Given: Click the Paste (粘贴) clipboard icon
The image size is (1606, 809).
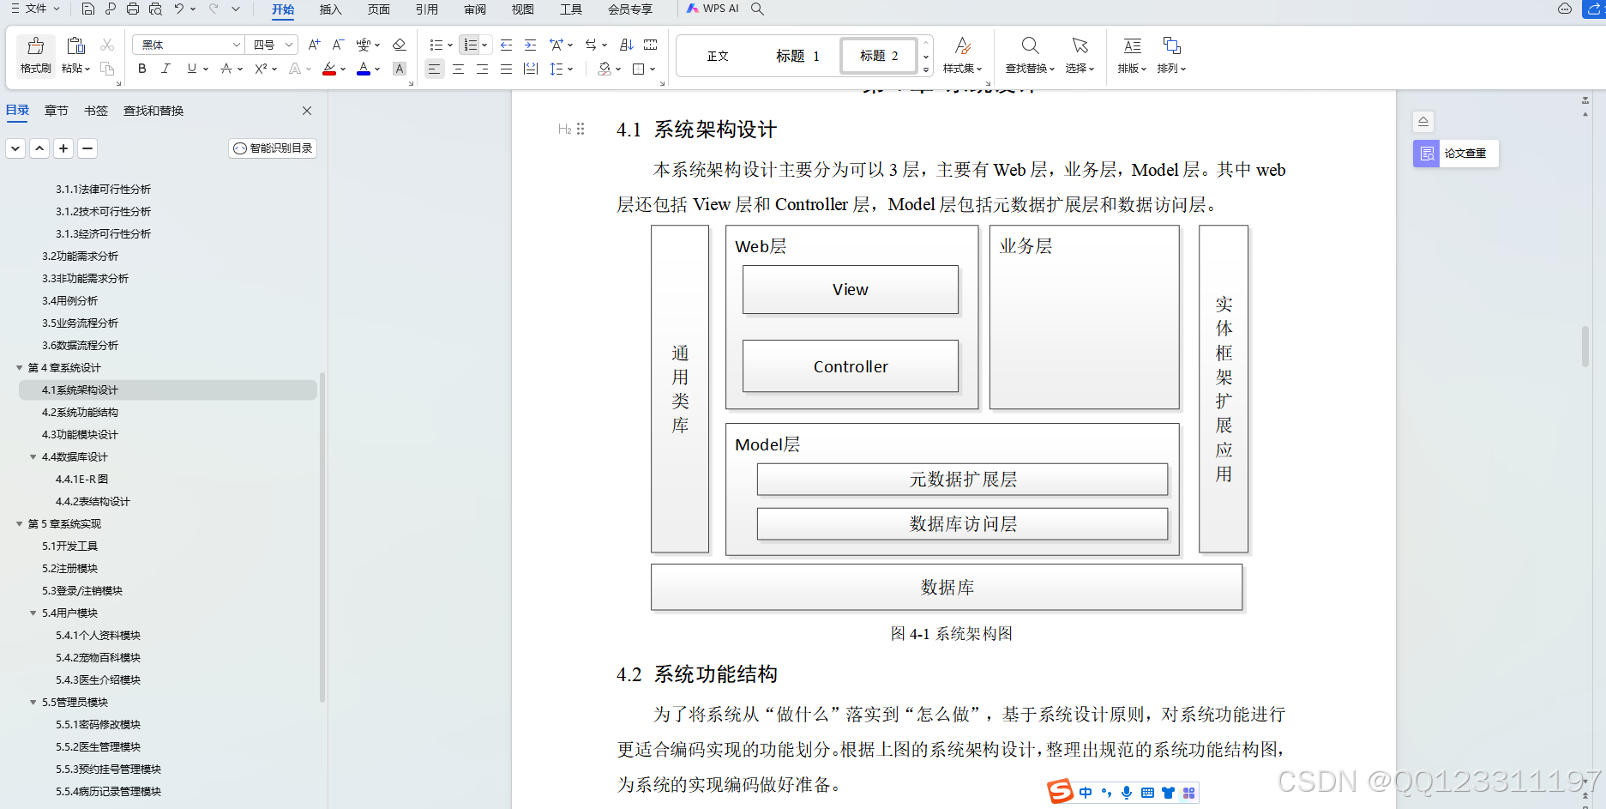Looking at the screenshot, I should tap(75, 46).
